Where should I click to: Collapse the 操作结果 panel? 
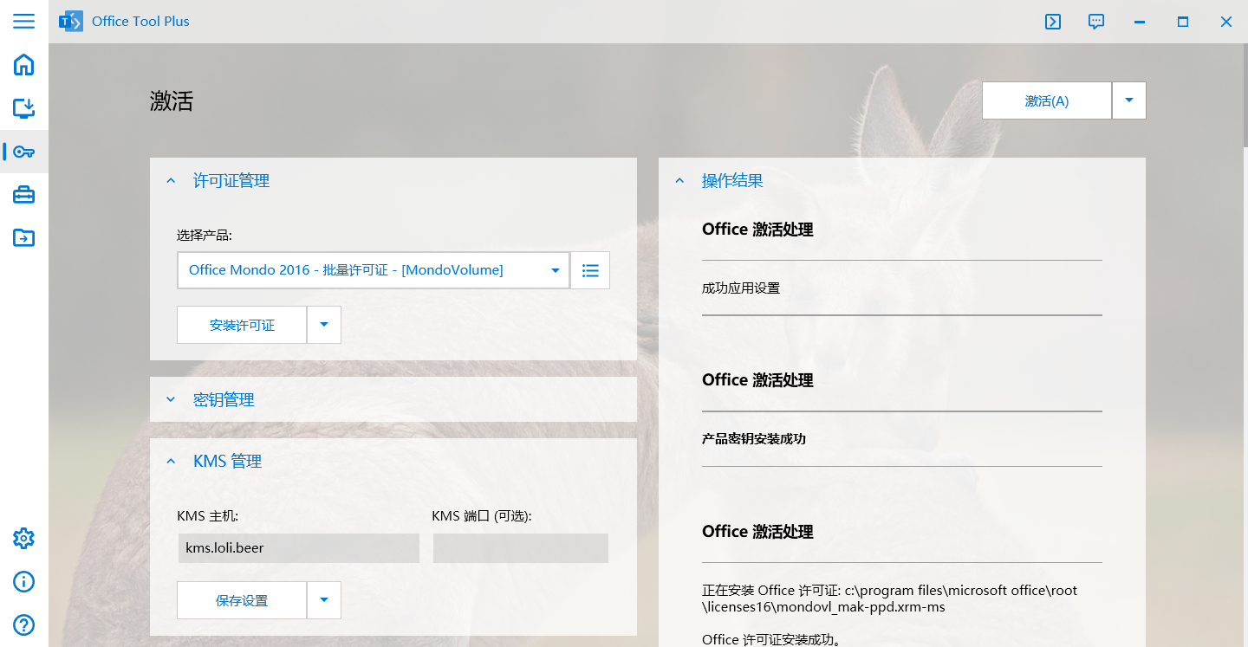tap(679, 180)
